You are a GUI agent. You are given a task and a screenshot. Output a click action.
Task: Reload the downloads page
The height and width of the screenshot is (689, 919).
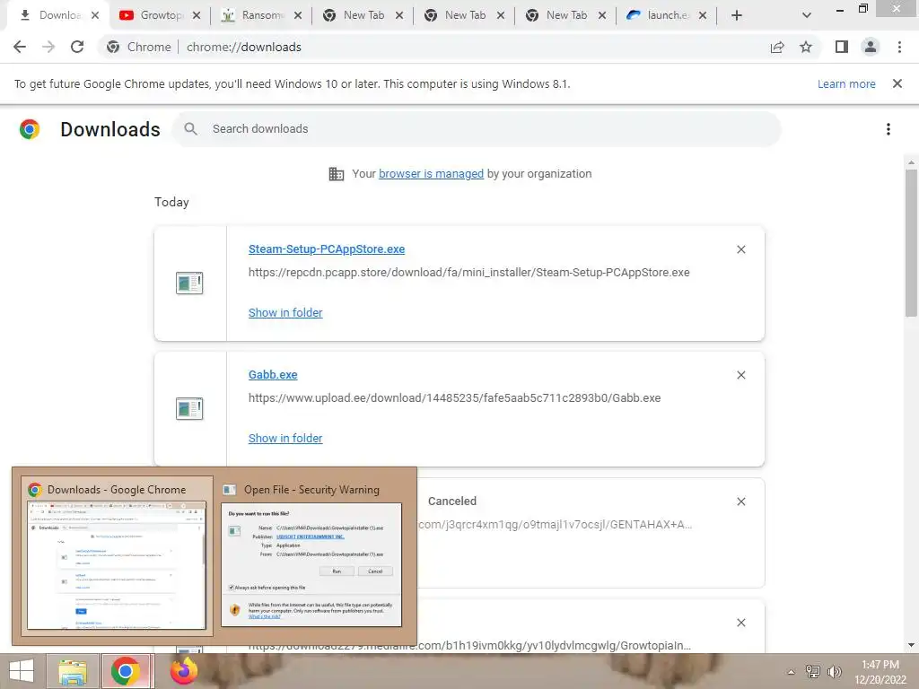point(77,47)
